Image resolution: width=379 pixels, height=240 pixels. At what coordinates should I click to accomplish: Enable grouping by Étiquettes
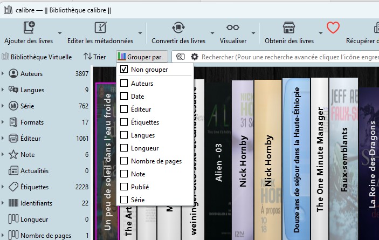pyautogui.click(x=124, y=122)
